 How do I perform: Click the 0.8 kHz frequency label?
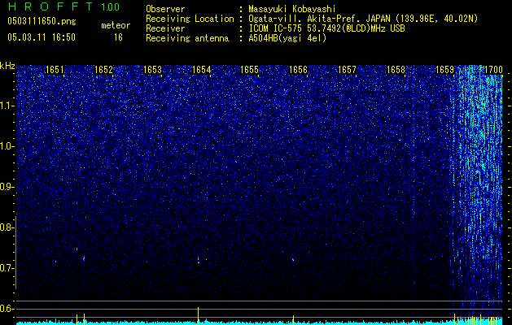tap(7, 227)
